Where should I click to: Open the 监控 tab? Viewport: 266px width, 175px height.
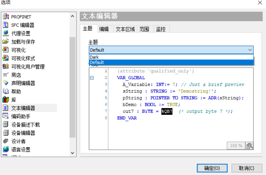point(161,29)
